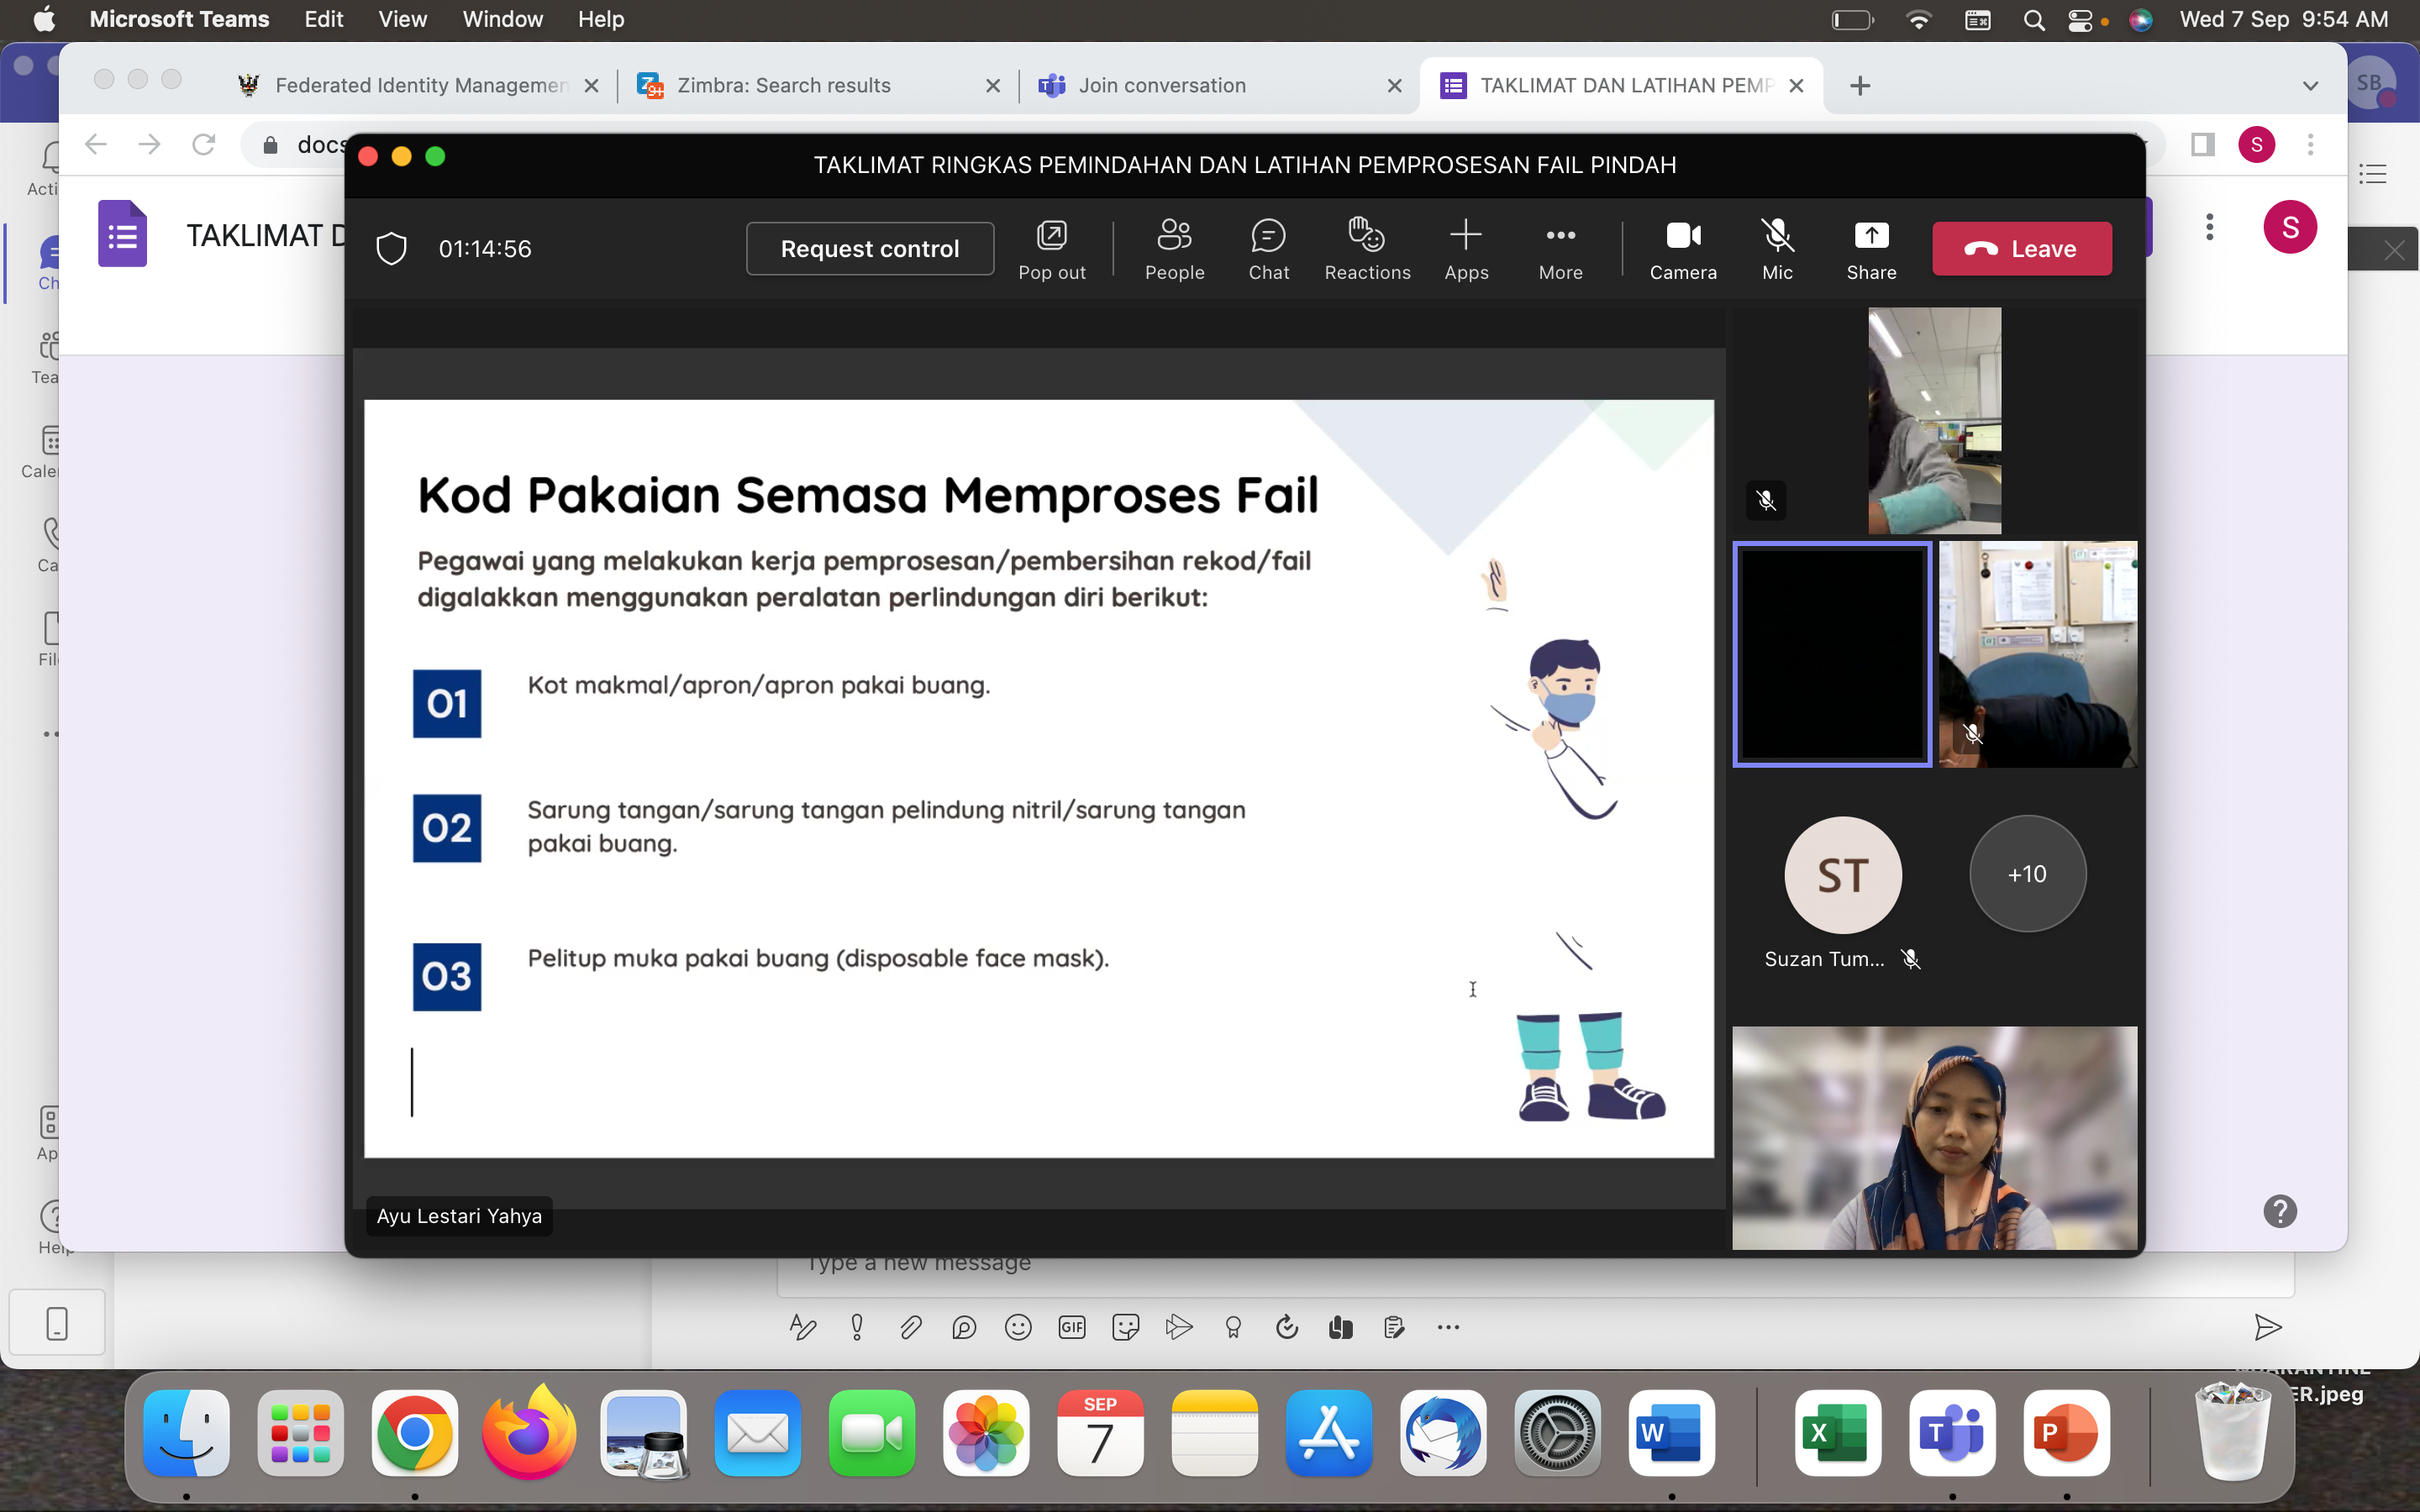This screenshot has height=1512, width=2420.
Task: Open the meeting Chat panel
Action: [x=1268, y=249]
